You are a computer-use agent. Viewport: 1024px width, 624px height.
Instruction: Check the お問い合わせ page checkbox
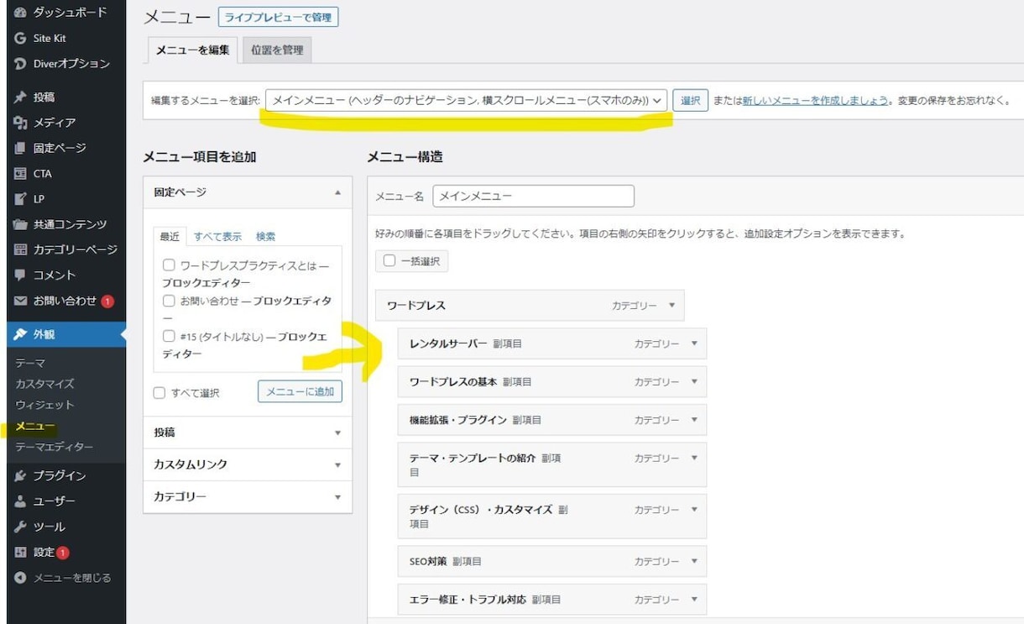(169, 301)
